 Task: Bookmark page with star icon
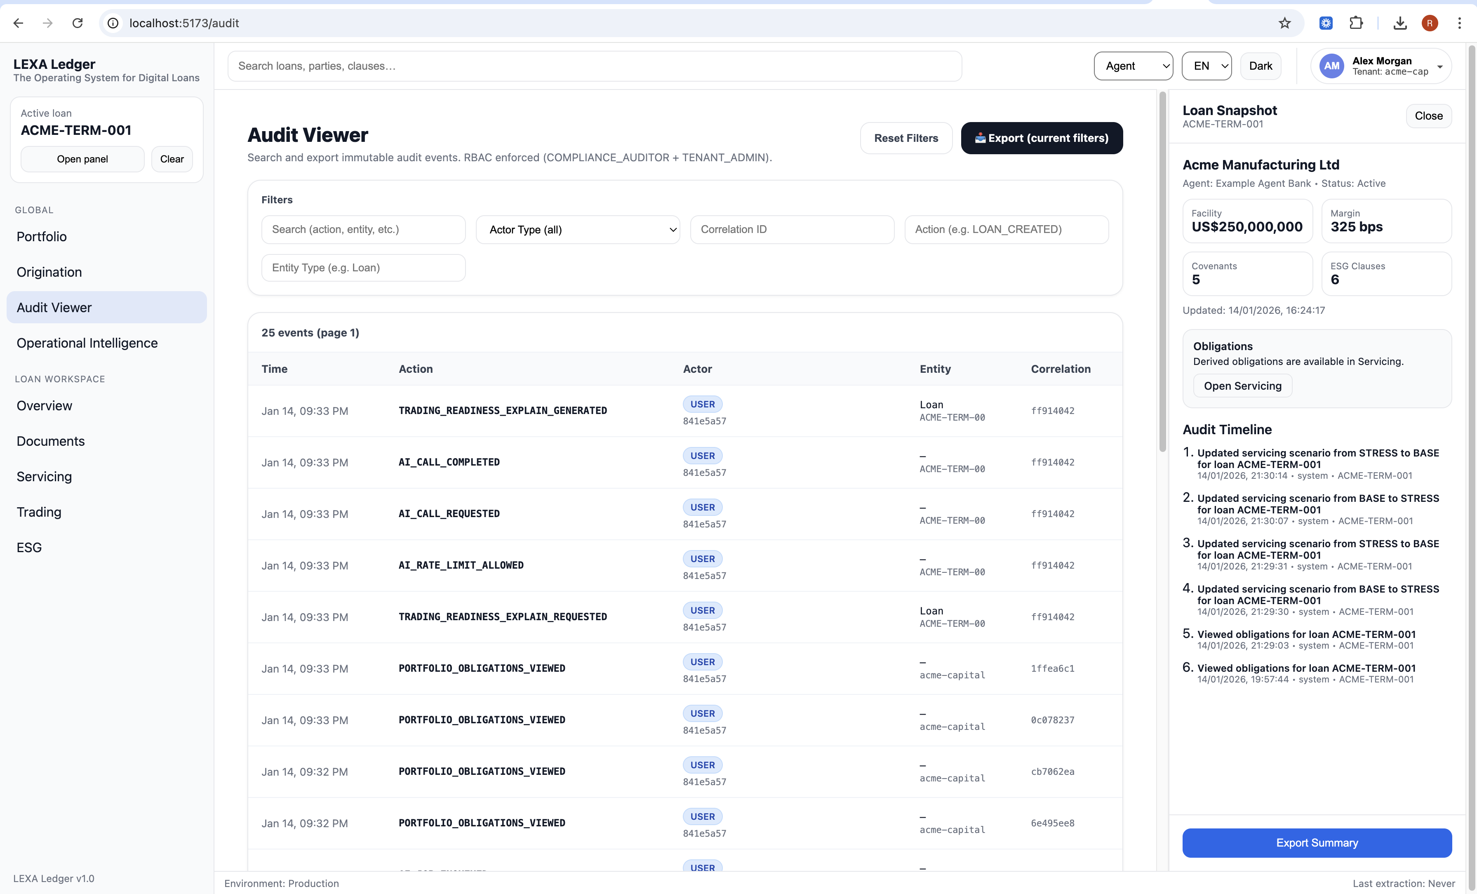[x=1284, y=23]
